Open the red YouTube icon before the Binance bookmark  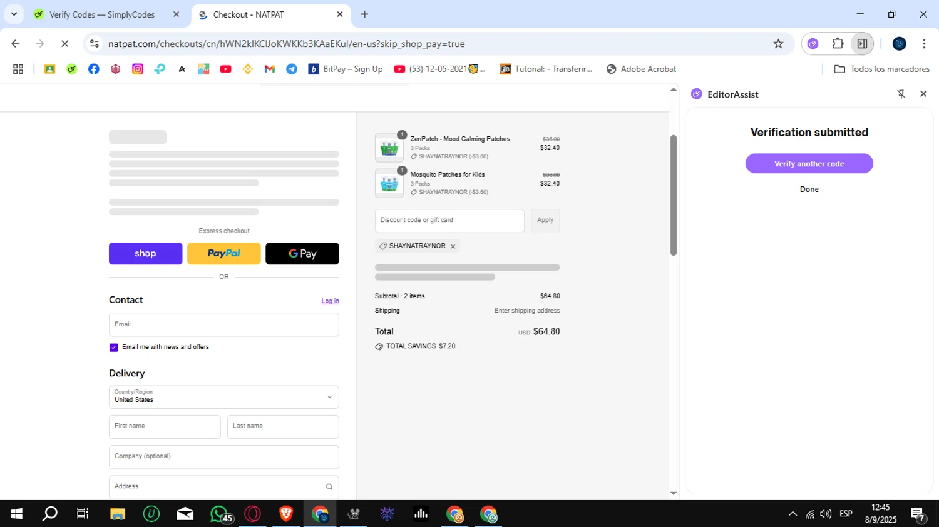pyautogui.click(x=226, y=69)
